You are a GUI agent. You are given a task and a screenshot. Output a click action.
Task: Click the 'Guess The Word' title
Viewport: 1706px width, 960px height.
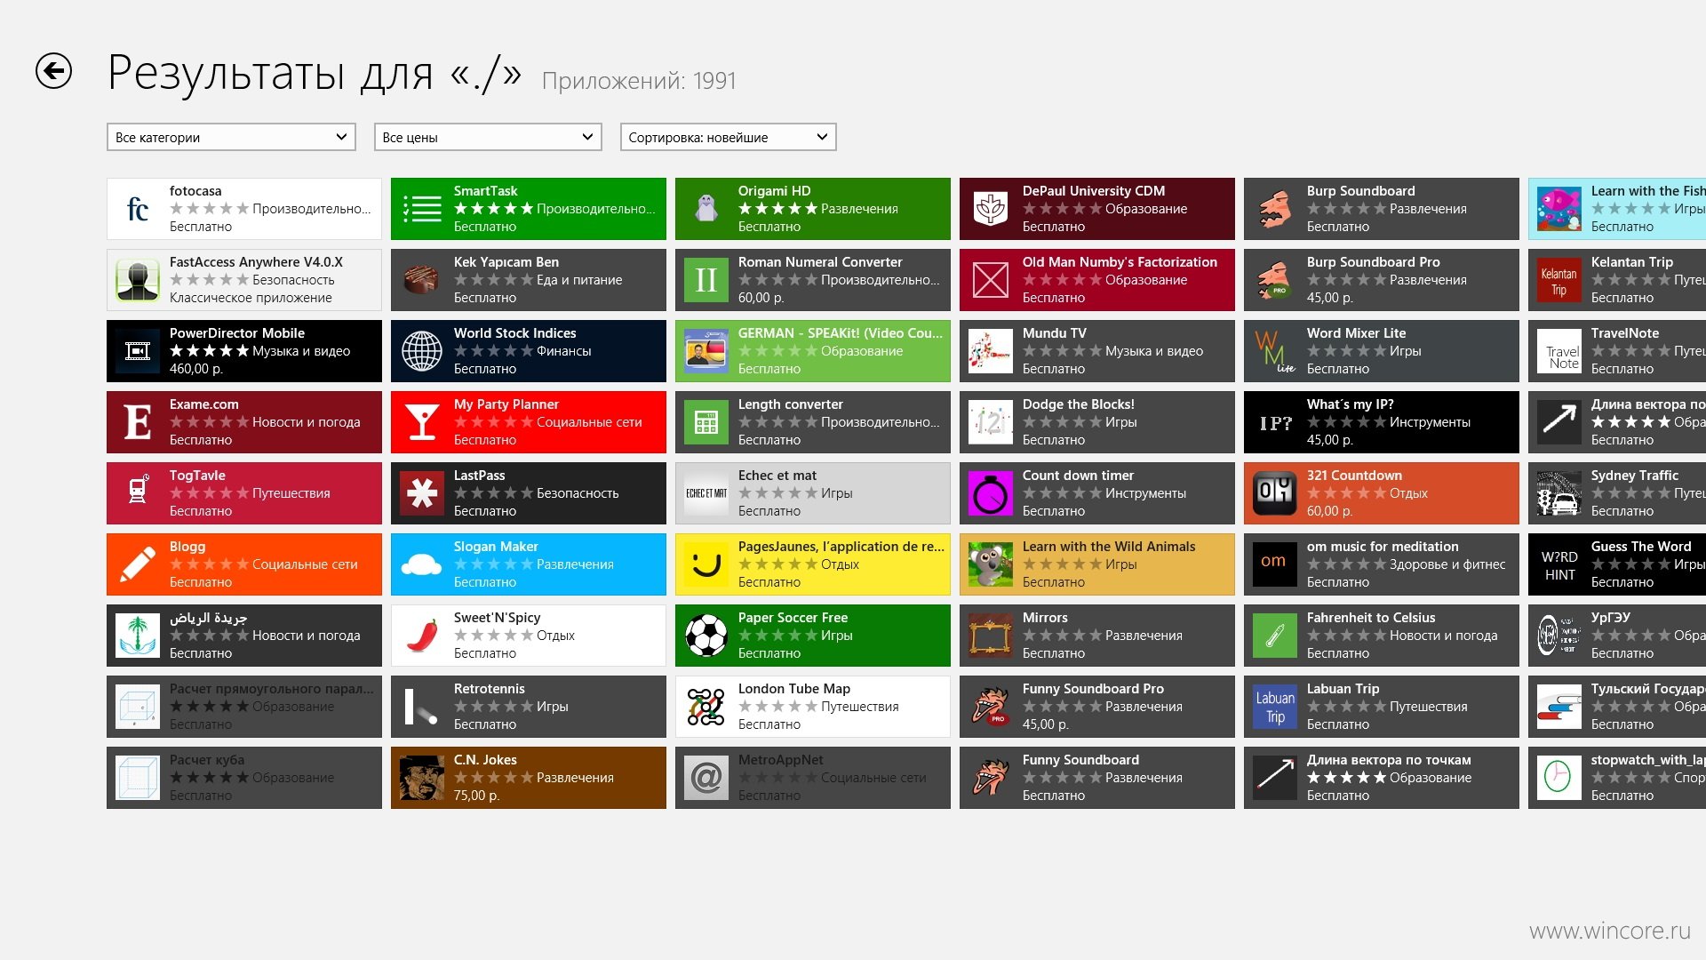click(x=1641, y=547)
